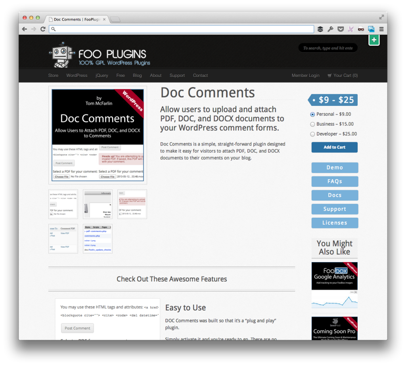
Task: Click the '100% GPL WordPress Plugins' tagline
Action: (x=115, y=63)
